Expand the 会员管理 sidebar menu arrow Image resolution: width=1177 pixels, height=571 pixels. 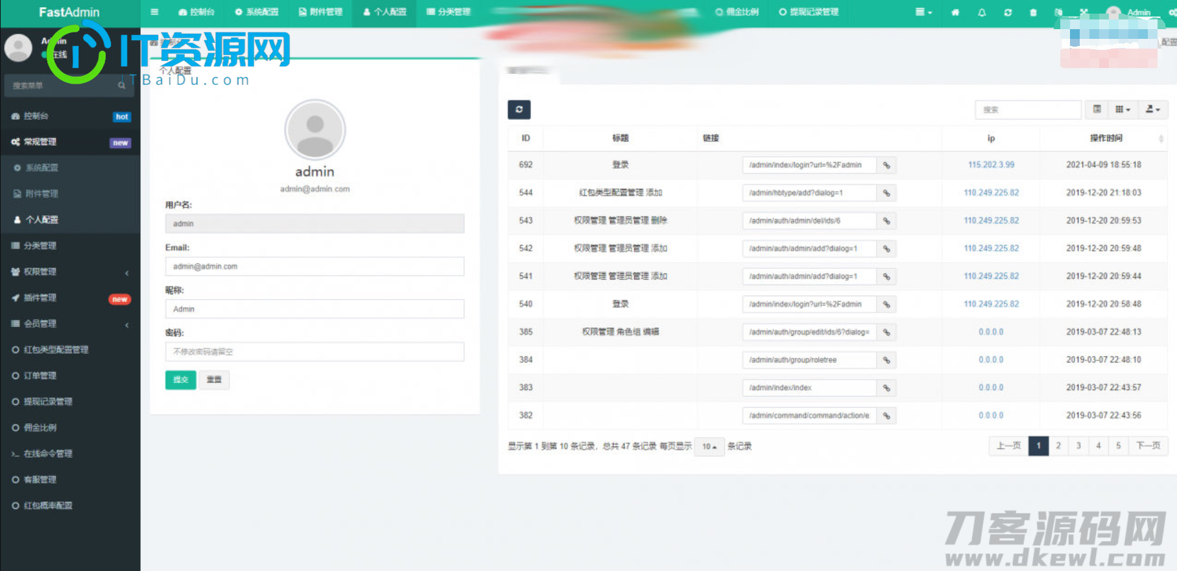[127, 325]
